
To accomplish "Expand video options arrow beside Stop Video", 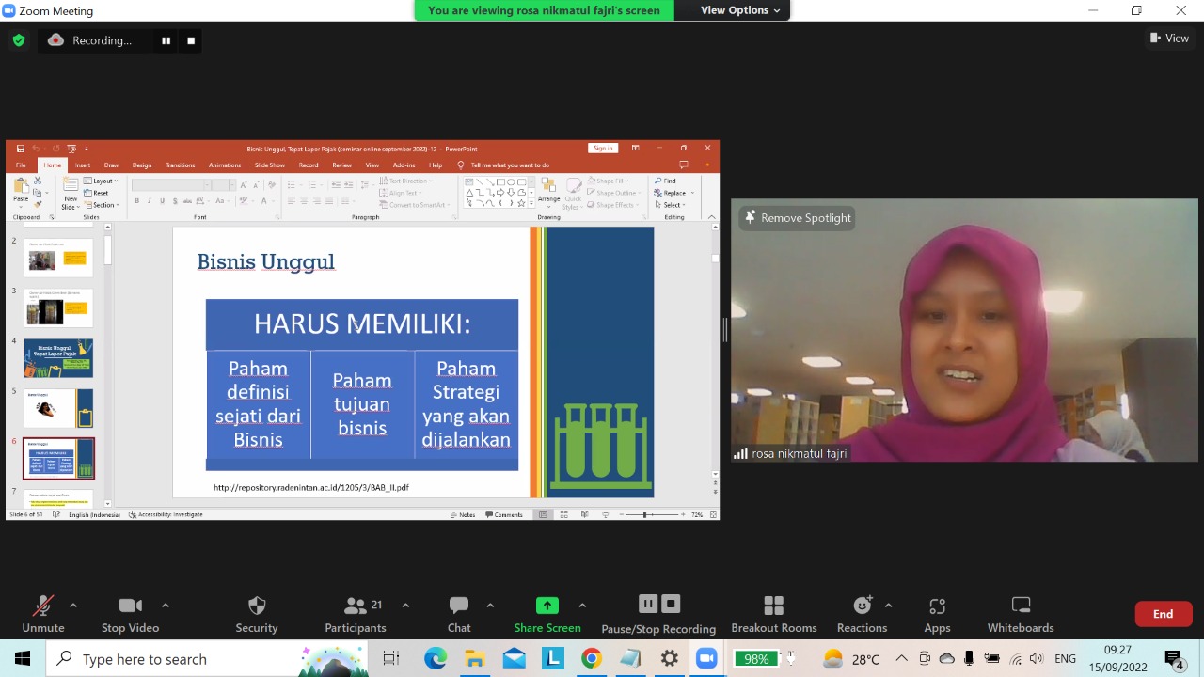I will 166,605.
